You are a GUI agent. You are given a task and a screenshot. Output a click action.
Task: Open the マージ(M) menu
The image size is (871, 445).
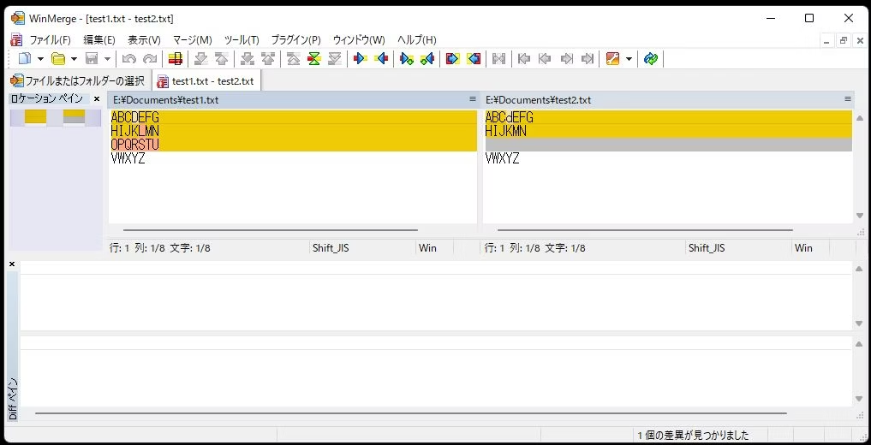[x=192, y=40]
